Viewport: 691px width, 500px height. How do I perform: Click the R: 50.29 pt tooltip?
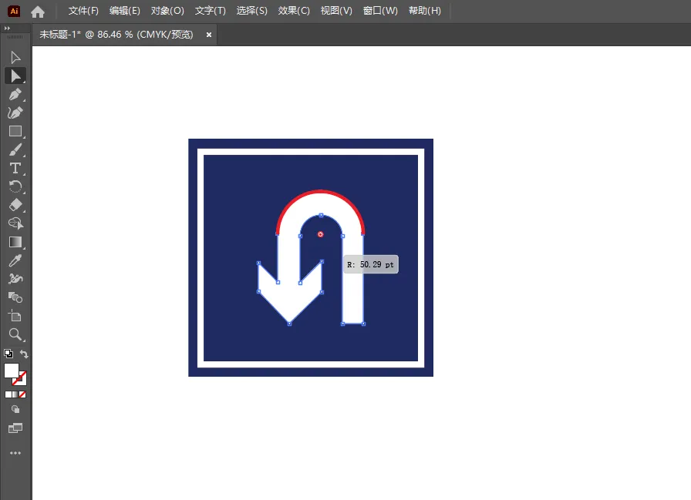[371, 264]
